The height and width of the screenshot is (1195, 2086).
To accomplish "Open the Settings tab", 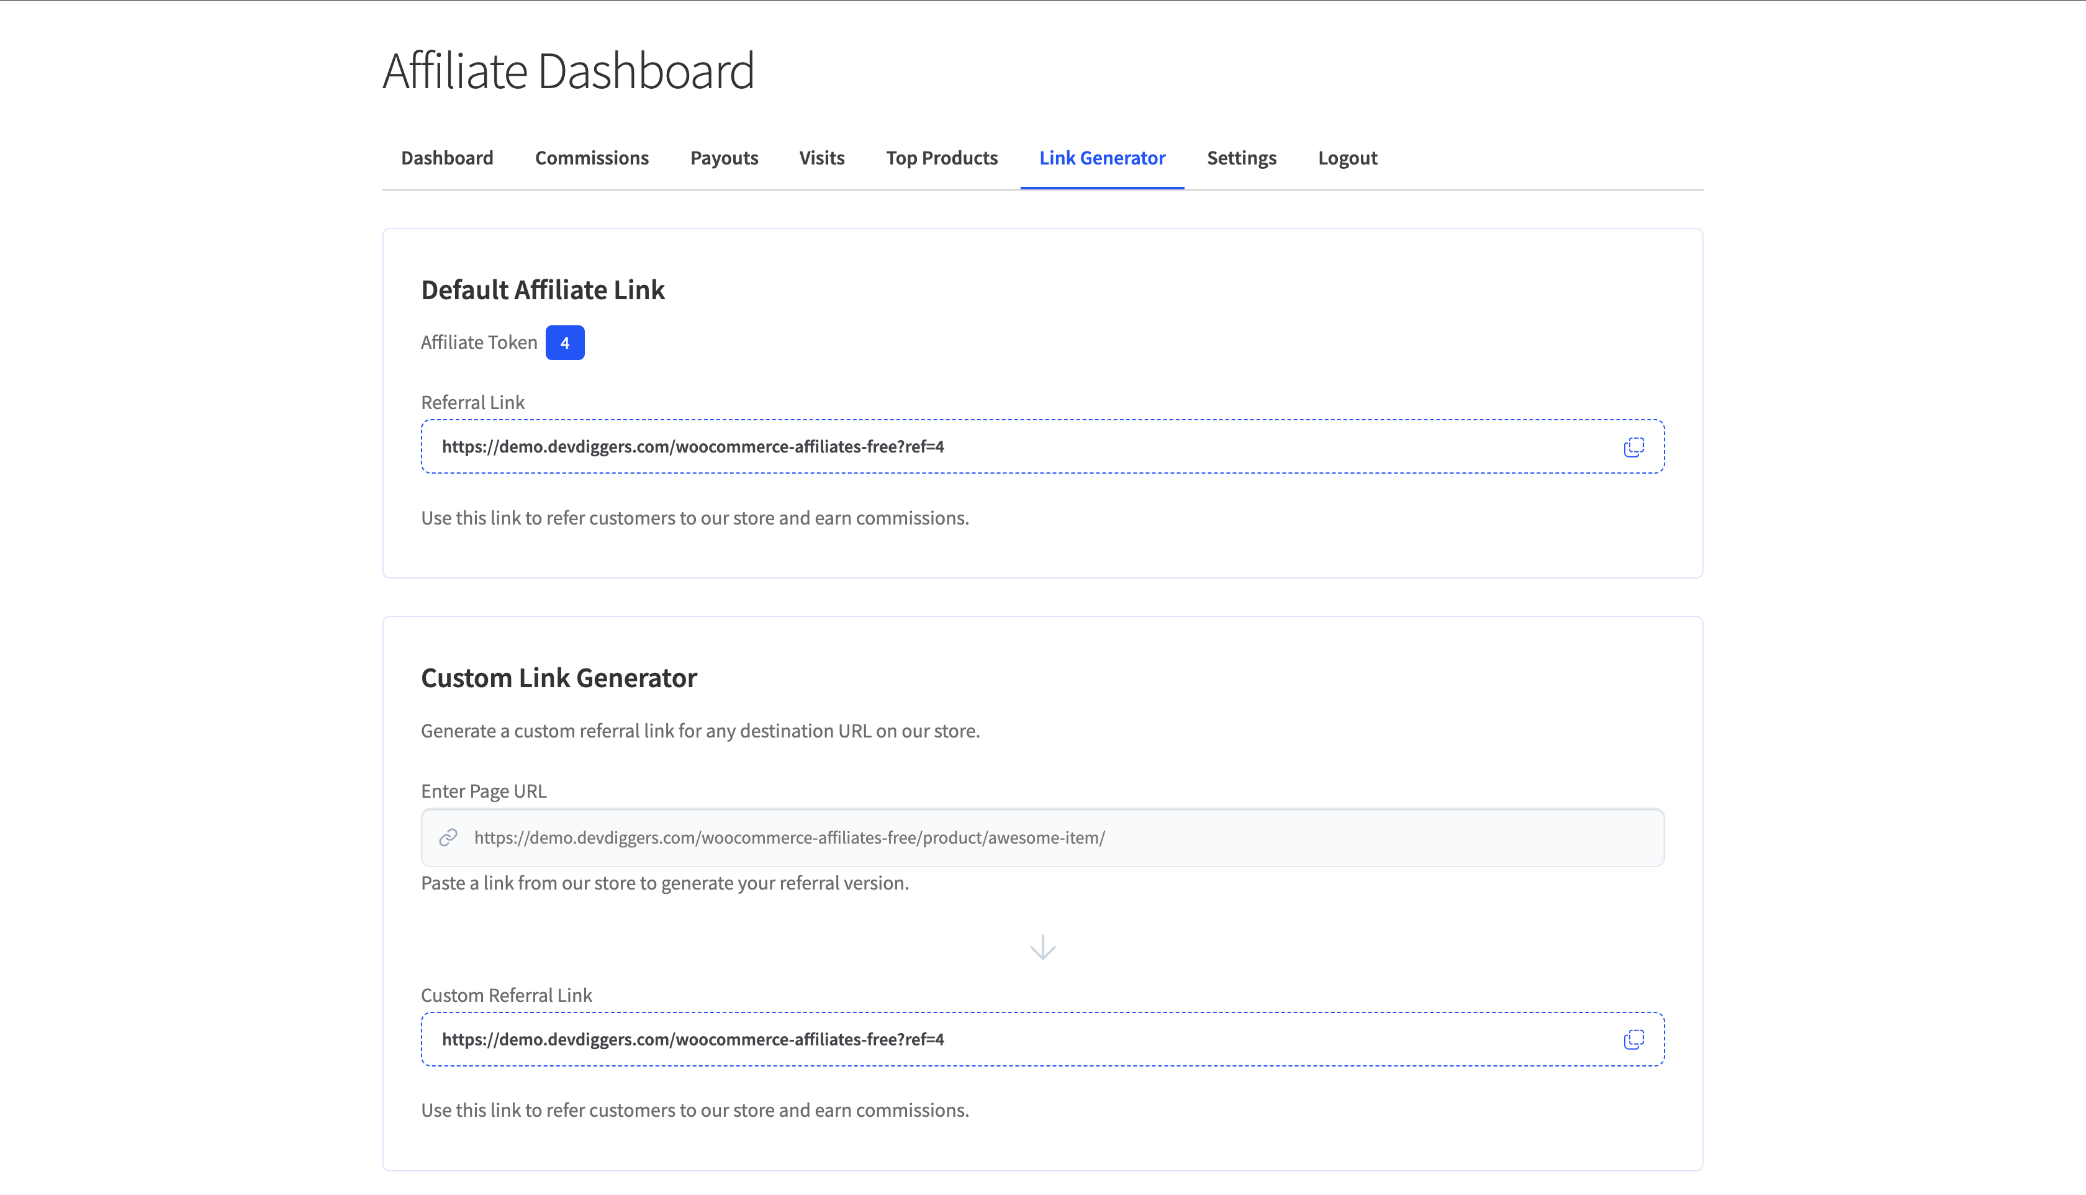I will [x=1242, y=158].
